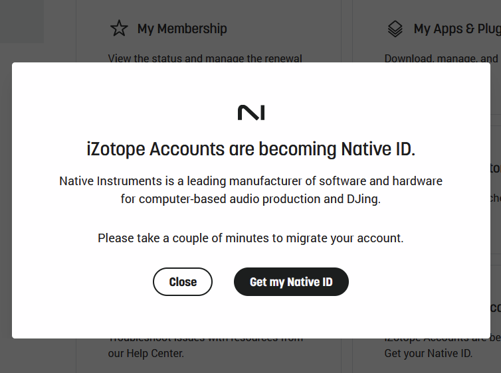The height and width of the screenshot is (373, 501).
Task: Click the Close button in the dialog
Action: tap(183, 282)
